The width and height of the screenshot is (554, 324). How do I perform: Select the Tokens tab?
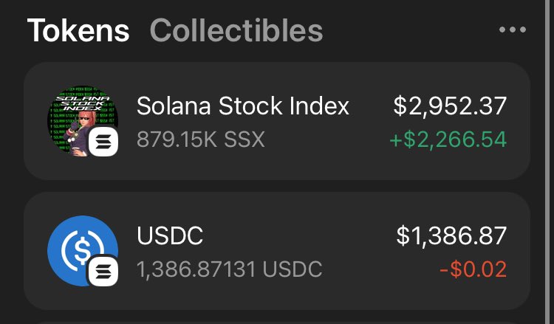(78, 30)
